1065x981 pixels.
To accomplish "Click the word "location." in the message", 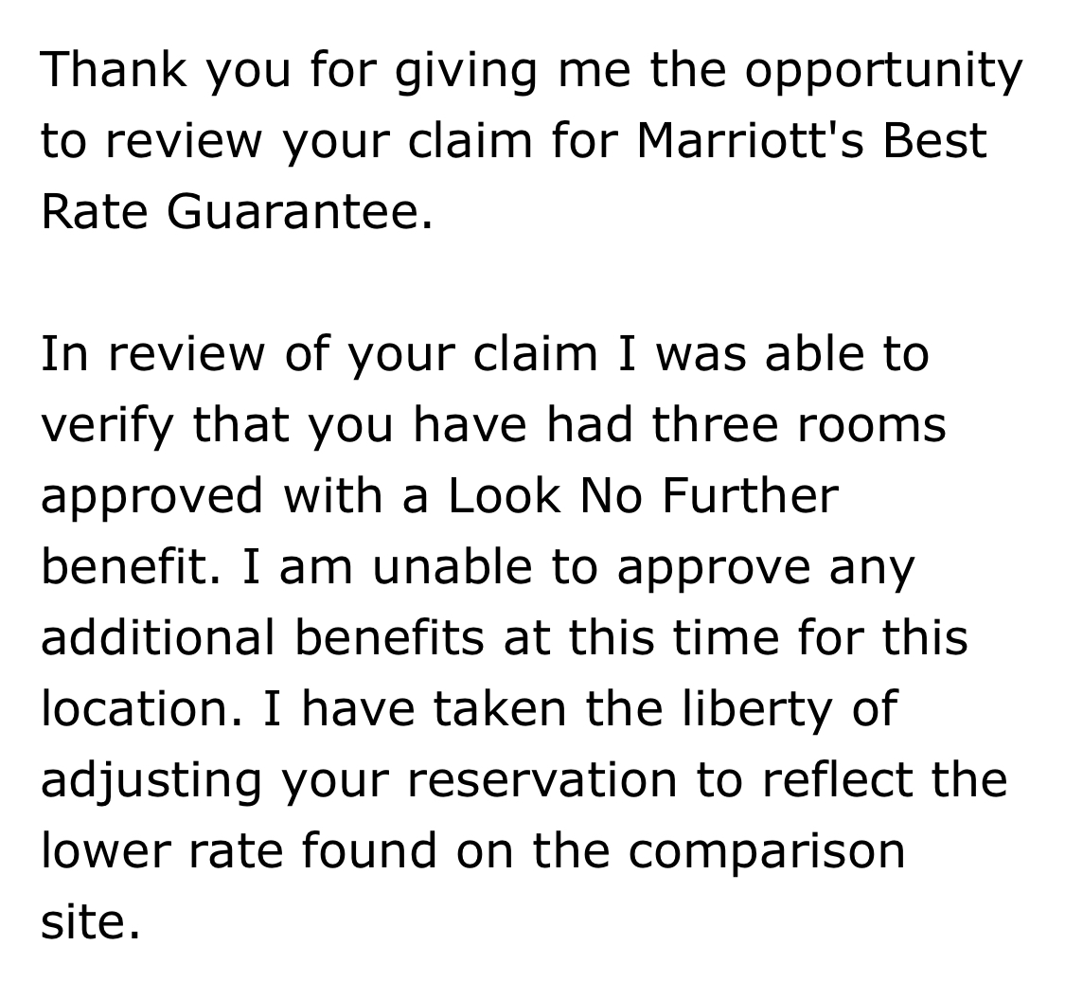I will [x=141, y=708].
